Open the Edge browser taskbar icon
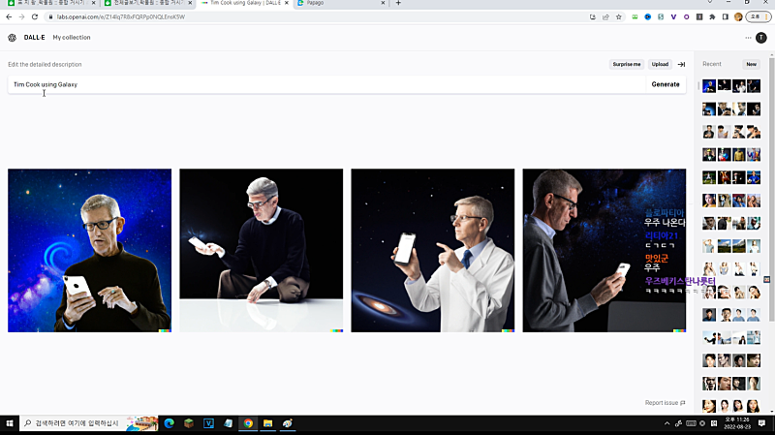The width and height of the screenshot is (775, 435). 169,423
